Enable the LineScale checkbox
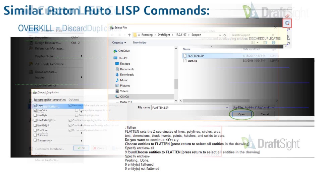This screenshot has width=322, height=181. coord(35,120)
